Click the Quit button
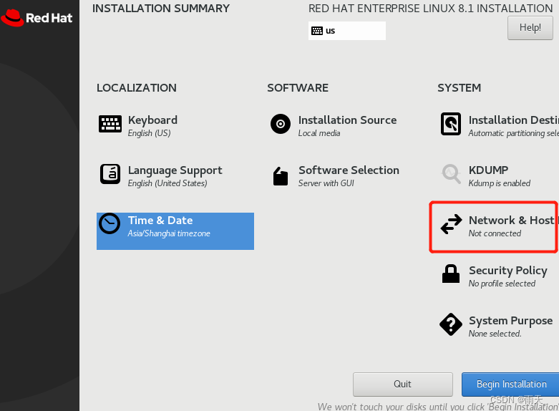 click(403, 385)
